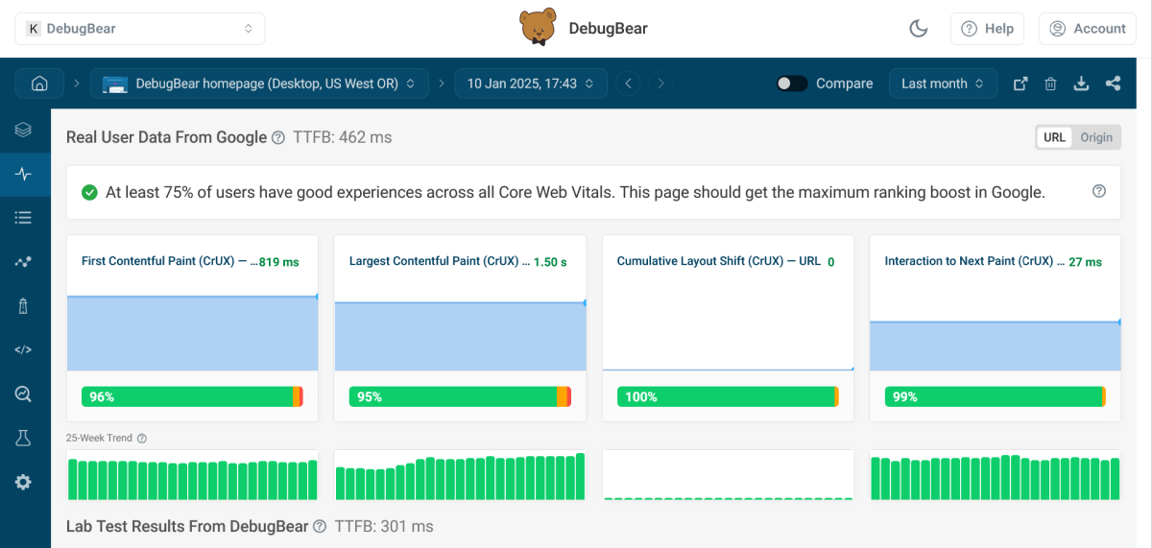
Task: Open First Contentful Paint (CrUX) chart
Action: coord(192,328)
